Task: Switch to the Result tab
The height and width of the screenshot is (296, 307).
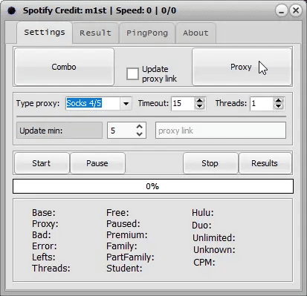Action: [95, 33]
